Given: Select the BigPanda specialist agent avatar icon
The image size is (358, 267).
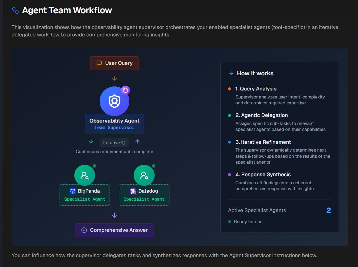Looking at the screenshot, I should [85, 175].
